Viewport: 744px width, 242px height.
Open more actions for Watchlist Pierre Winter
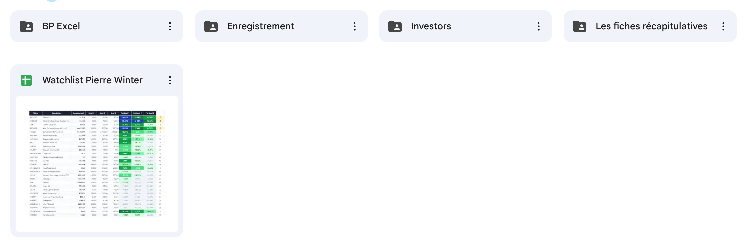[170, 80]
